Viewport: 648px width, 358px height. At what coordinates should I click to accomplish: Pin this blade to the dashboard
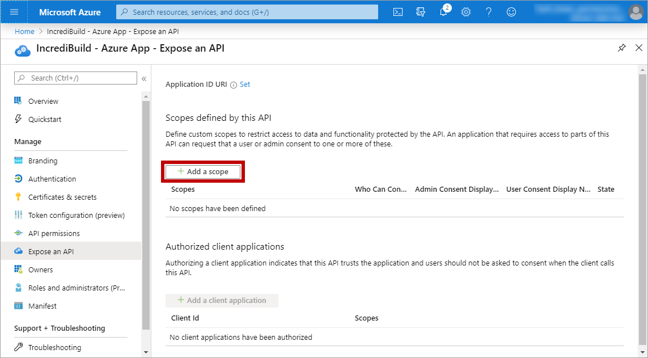click(621, 48)
